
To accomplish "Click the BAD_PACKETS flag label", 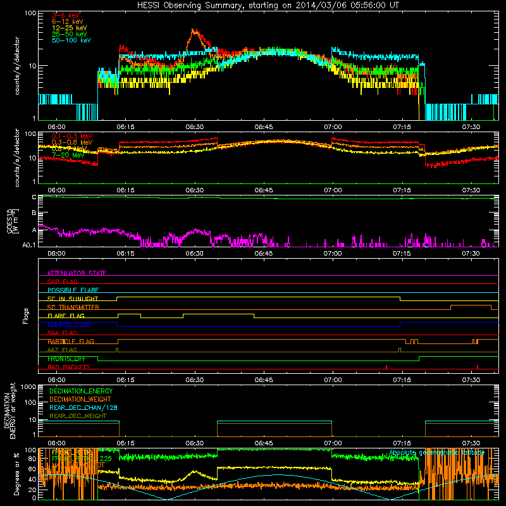I will click(x=69, y=367).
